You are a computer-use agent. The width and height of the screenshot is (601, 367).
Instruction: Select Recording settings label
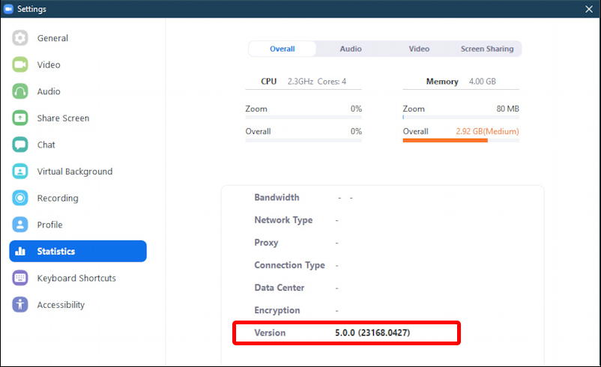(58, 198)
